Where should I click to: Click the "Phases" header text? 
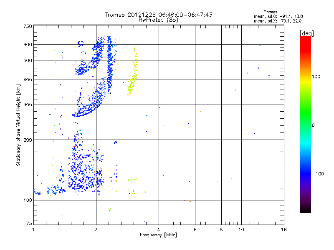pos(270,12)
